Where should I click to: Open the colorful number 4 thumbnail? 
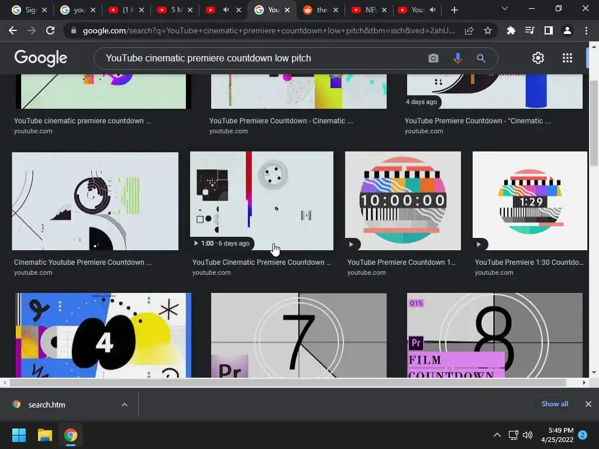click(103, 335)
